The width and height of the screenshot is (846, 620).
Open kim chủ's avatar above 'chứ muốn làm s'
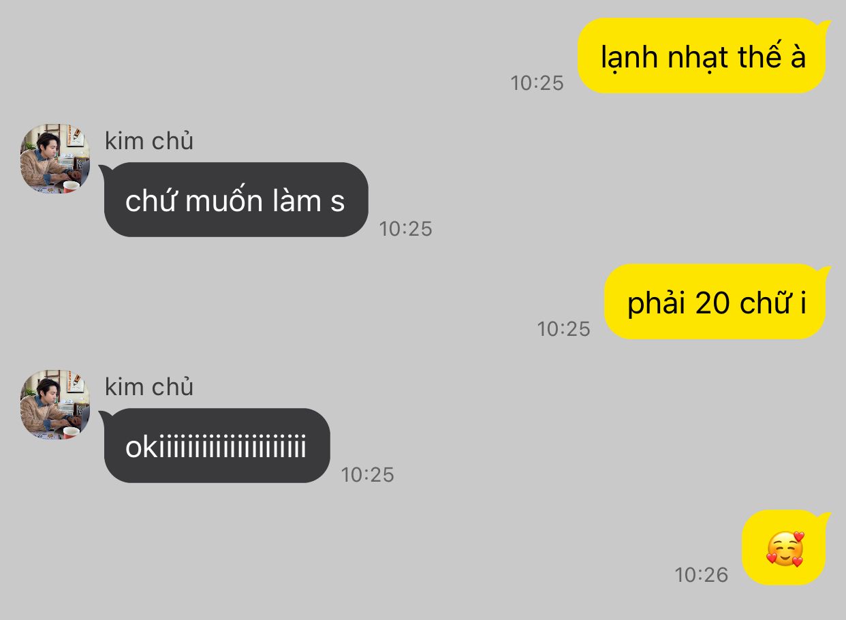(x=55, y=159)
